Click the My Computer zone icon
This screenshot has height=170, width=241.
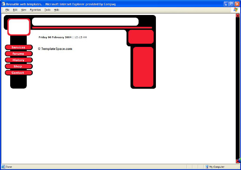coord(207,167)
